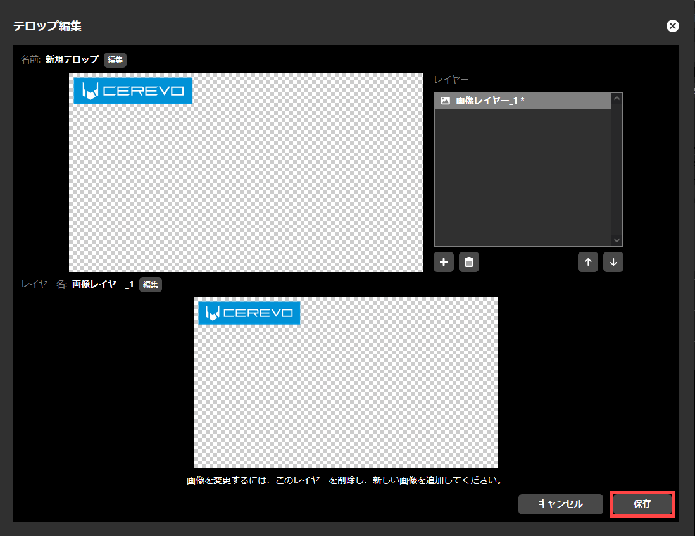Screen dimensions: 695x536
Task: Close the テロップ編集 dialog with the X icon
Action: click(x=672, y=25)
